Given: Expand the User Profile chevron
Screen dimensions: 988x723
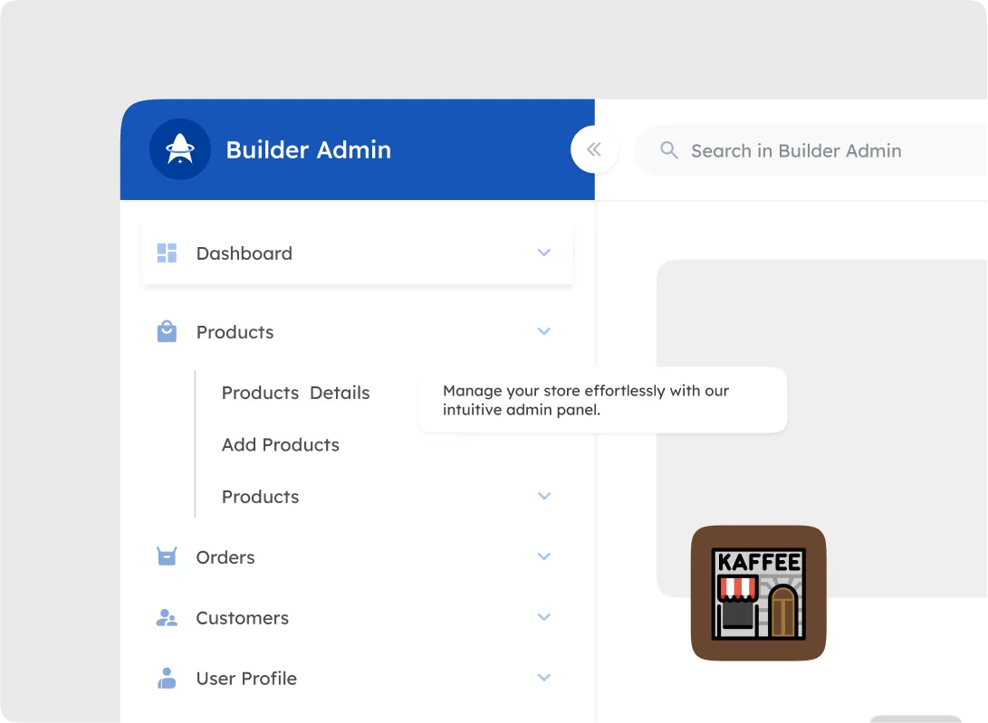Looking at the screenshot, I should (x=543, y=678).
